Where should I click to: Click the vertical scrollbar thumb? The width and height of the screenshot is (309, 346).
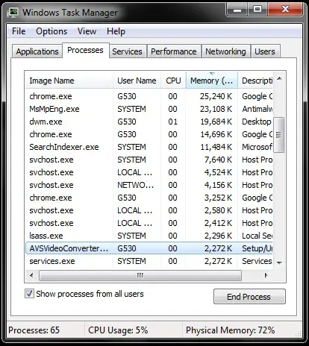pos(279,135)
